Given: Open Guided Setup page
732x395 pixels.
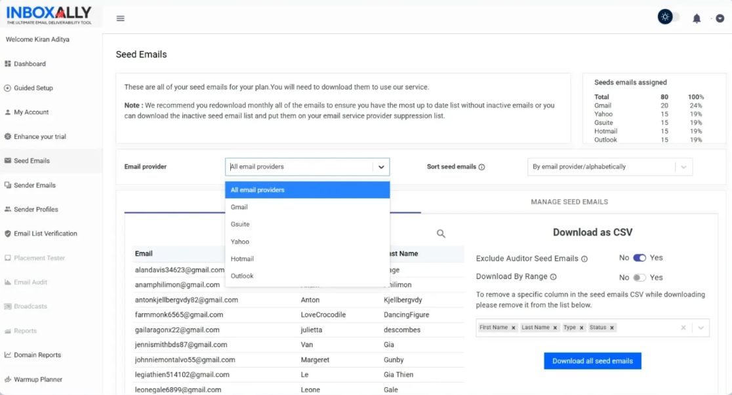Looking at the screenshot, I should coord(33,88).
